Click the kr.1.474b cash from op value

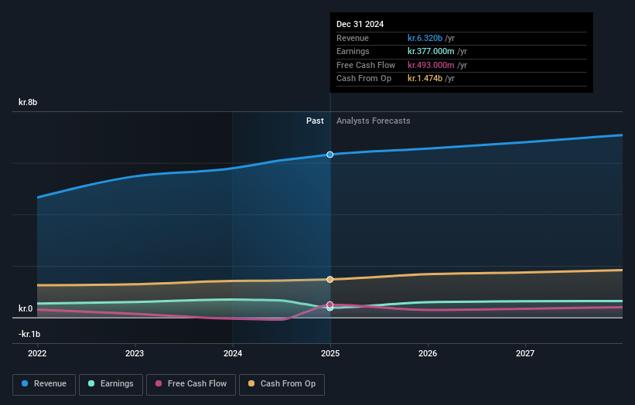(425, 79)
